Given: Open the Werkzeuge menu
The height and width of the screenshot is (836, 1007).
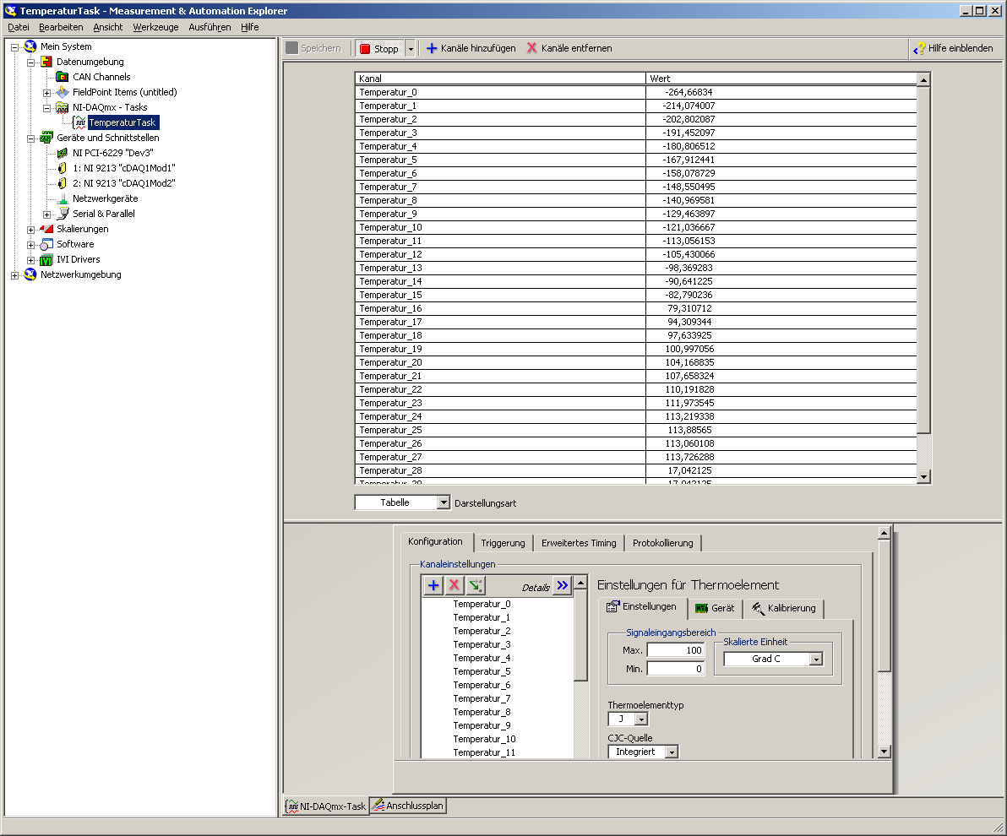Looking at the screenshot, I should pos(155,27).
